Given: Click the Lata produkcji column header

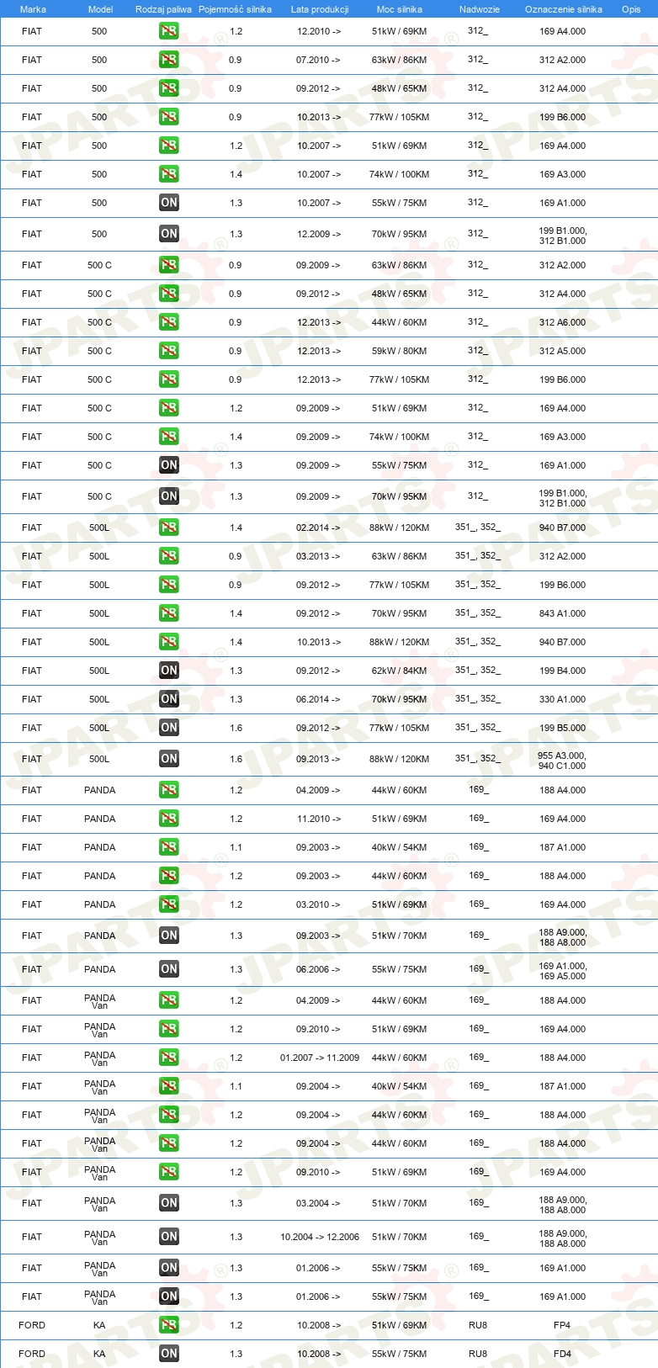Looking at the screenshot, I should pyautogui.click(x=320, y=9).
